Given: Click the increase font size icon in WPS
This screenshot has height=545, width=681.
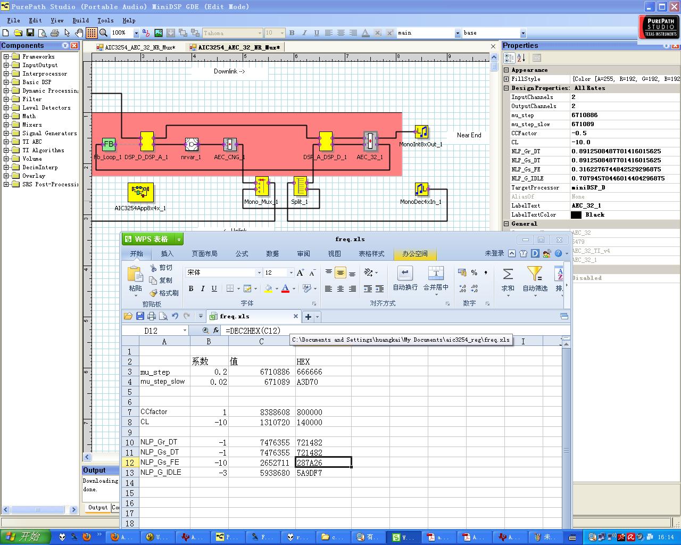Looking at the screenshot, I should click(x=301, y=272).
